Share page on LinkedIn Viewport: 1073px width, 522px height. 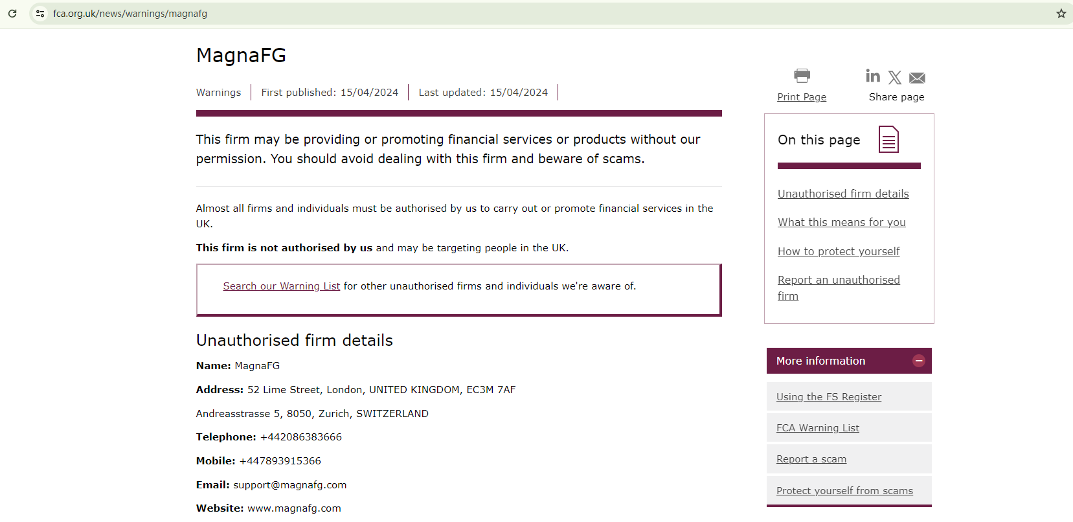click(x=873, y=76)
